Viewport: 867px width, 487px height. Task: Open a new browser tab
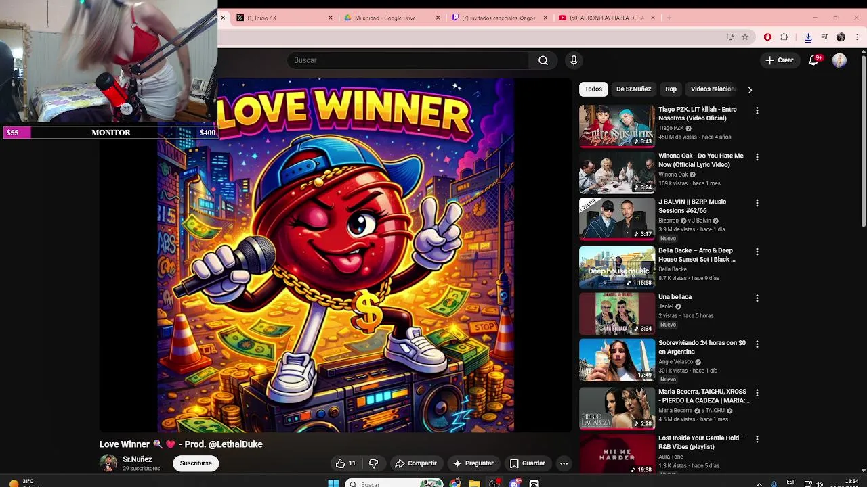669,18
